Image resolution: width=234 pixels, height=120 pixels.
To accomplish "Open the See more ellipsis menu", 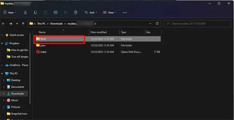I will 125,12.
